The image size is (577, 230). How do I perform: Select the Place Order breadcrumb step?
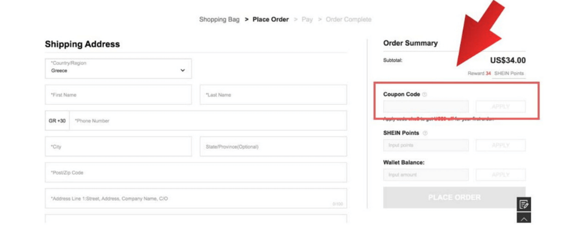tap(271, 20)
